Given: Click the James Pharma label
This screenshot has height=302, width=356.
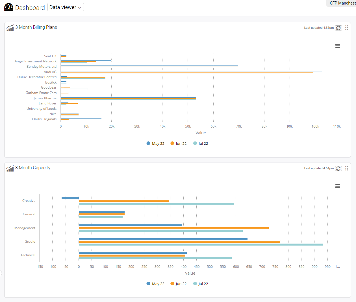Looking at the screenshot, I should (x=45, y=98).
